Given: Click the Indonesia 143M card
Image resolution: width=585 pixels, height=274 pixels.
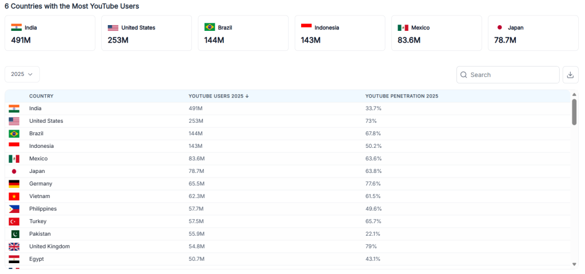Looking at the screenshot, I should 340,33.
